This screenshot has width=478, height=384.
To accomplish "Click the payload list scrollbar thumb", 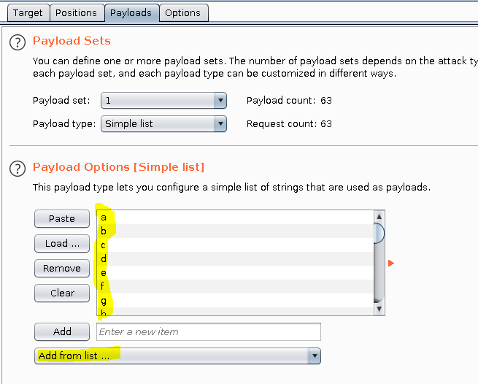I will (x=378, y=233).
